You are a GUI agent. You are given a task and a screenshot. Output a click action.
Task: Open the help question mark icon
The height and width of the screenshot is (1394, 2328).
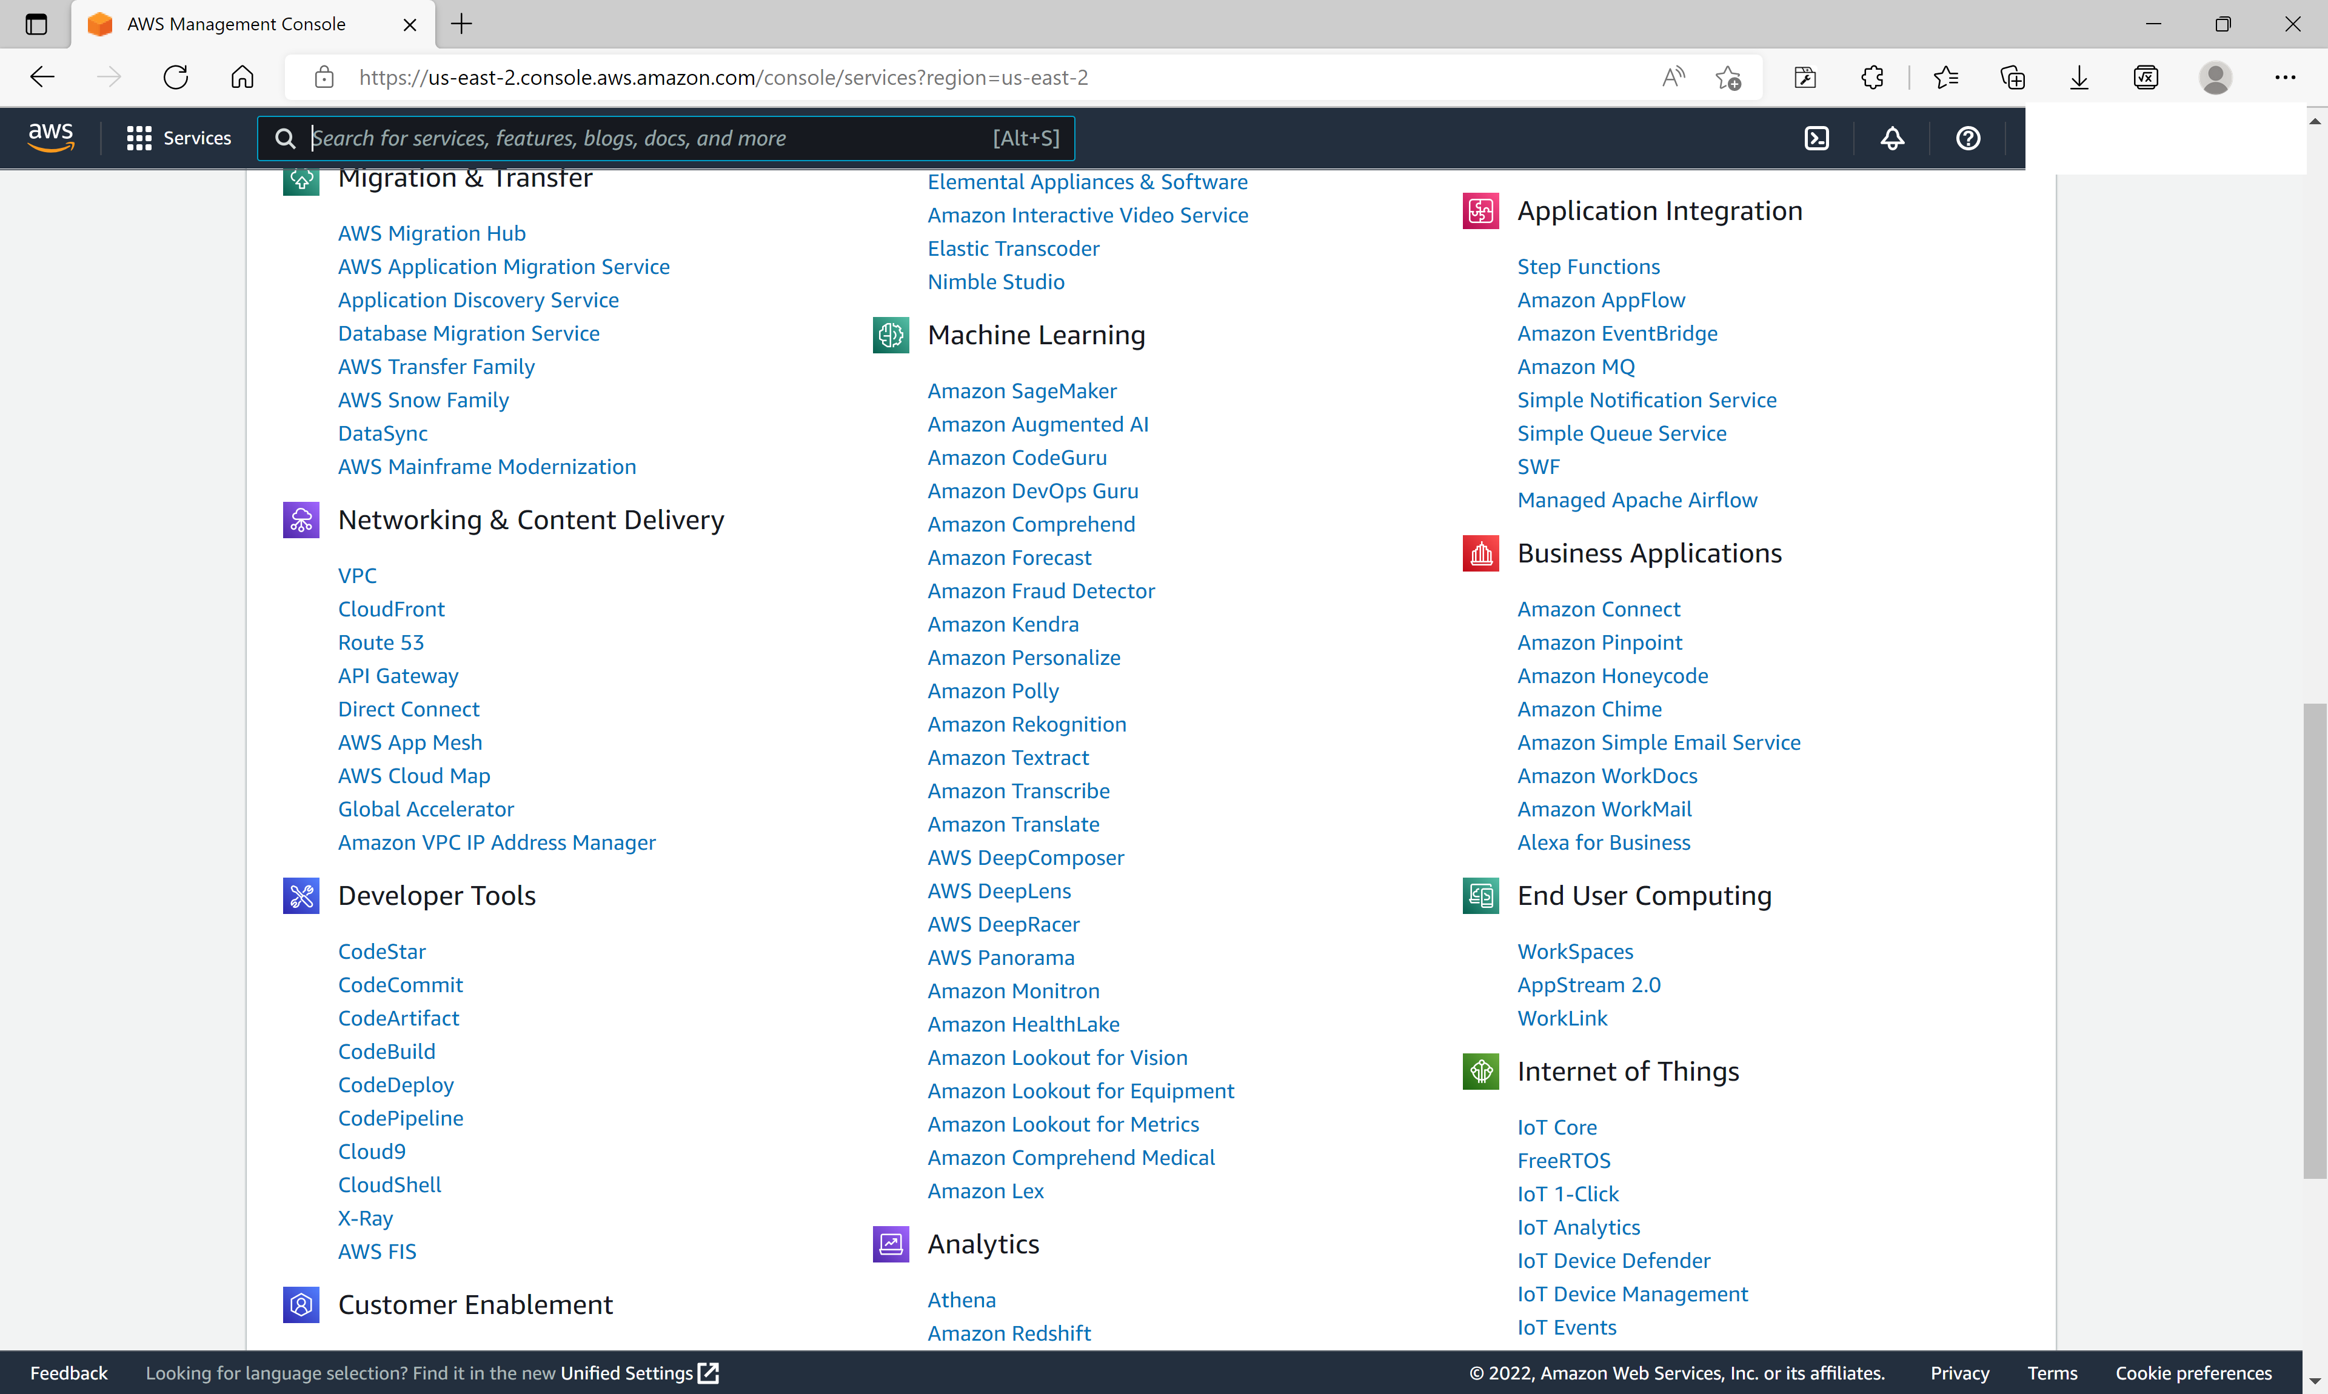click(x=1968, y=138)
